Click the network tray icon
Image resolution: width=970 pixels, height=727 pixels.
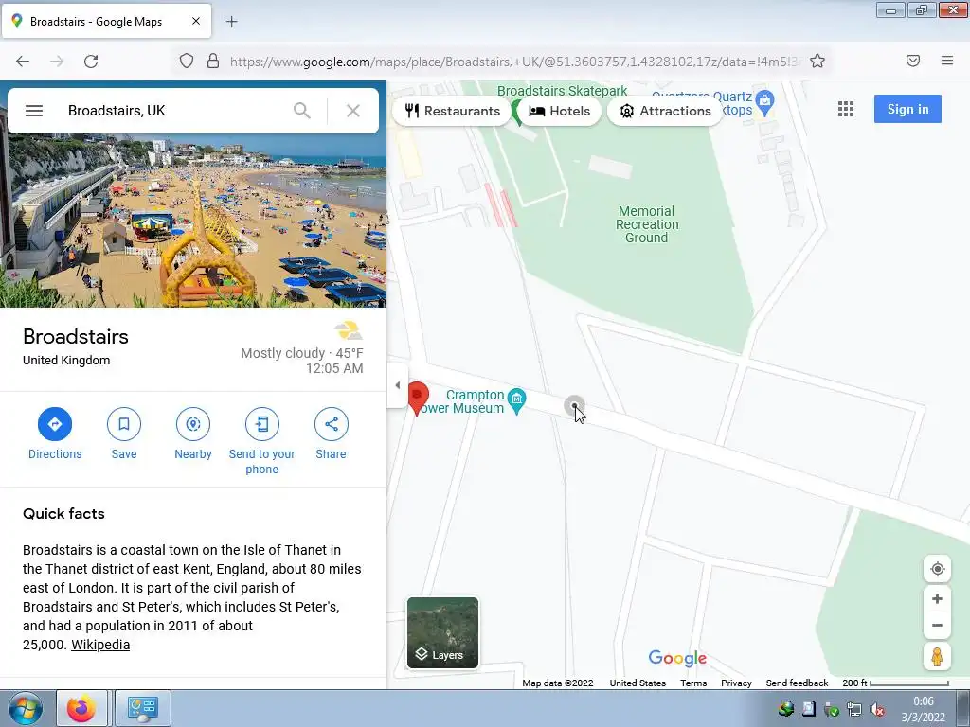853,709
